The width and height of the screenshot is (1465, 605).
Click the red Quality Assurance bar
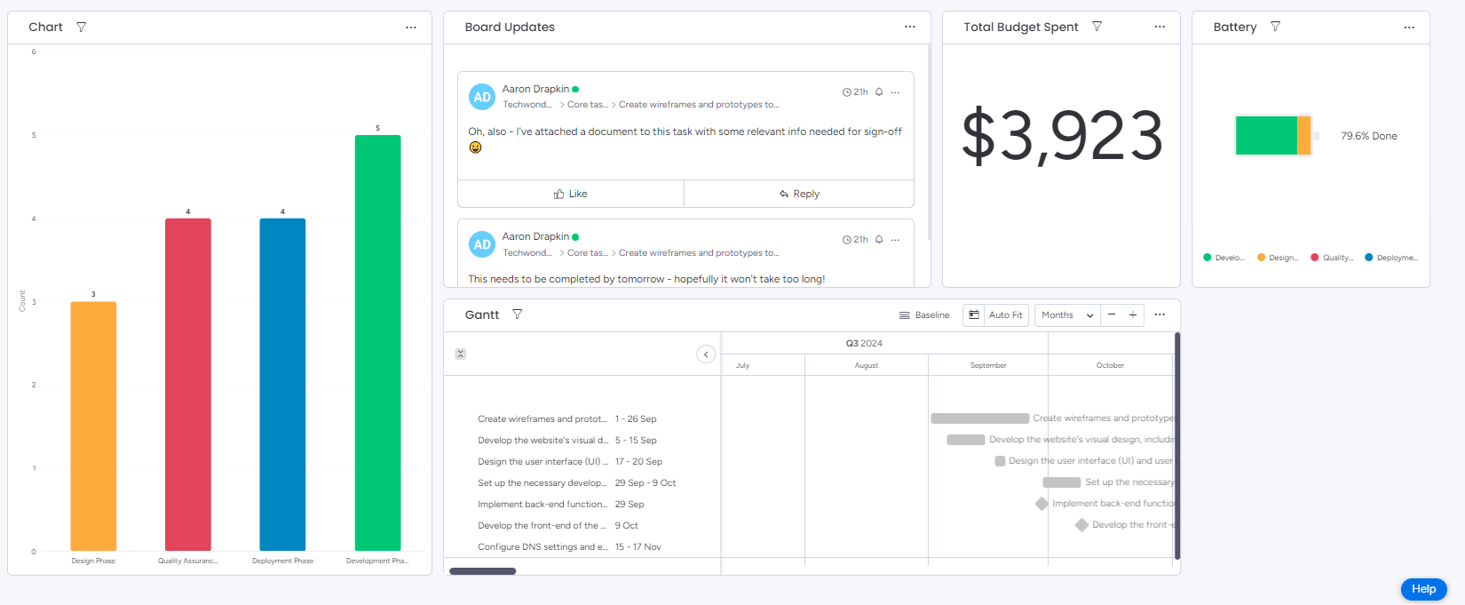[x=188, y=385]
